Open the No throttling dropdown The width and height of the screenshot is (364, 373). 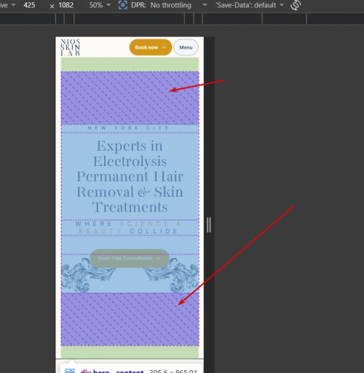tap(178, 5)
